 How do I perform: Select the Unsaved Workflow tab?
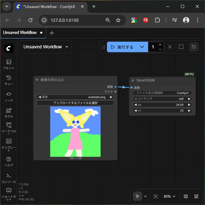pos(20,33)
